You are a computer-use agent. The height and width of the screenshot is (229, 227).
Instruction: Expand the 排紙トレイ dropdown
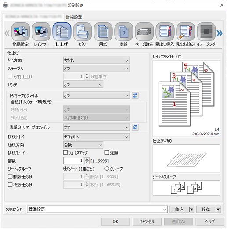[x=97, y=137]
